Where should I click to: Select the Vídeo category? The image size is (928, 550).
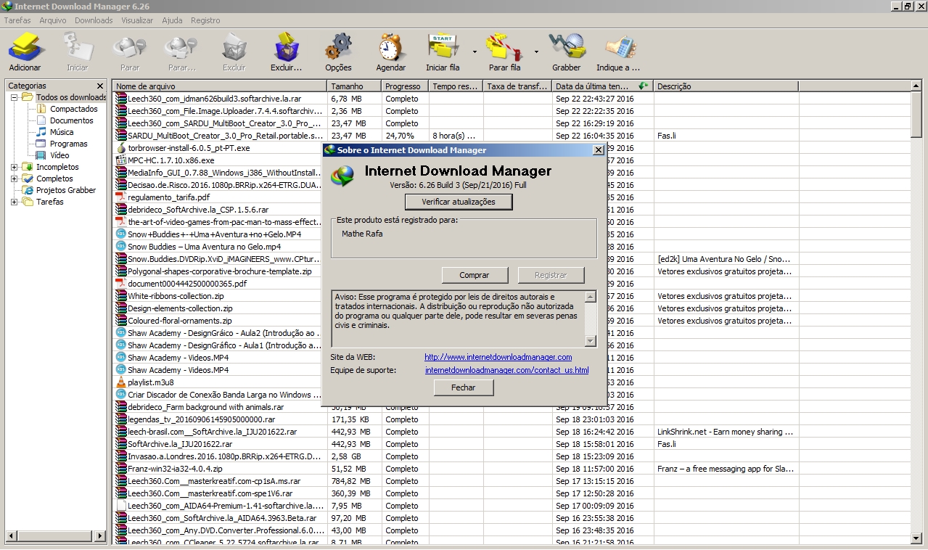pos(59,155)
